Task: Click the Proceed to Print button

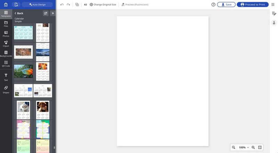Action: [x=253, y=5]
